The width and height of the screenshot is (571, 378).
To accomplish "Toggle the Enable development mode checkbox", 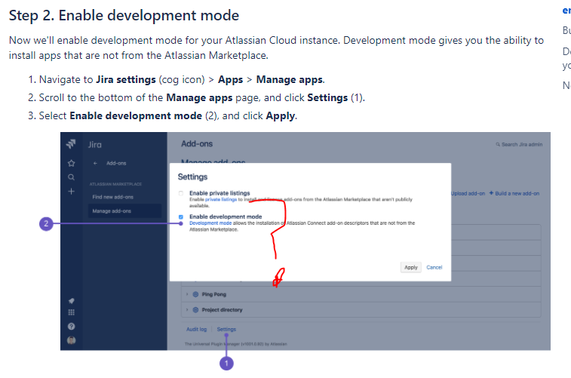I will click(x=181, y=217).
